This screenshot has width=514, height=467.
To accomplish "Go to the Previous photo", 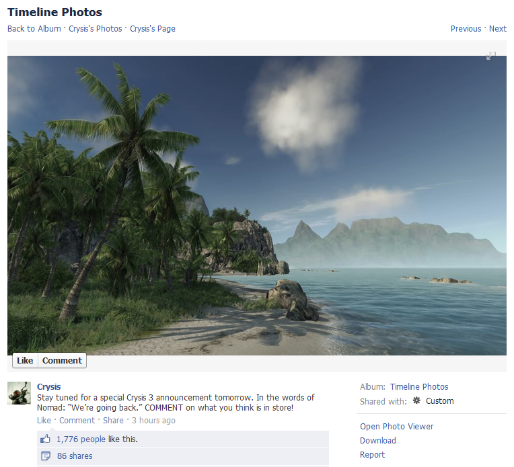I will [466, 29].
